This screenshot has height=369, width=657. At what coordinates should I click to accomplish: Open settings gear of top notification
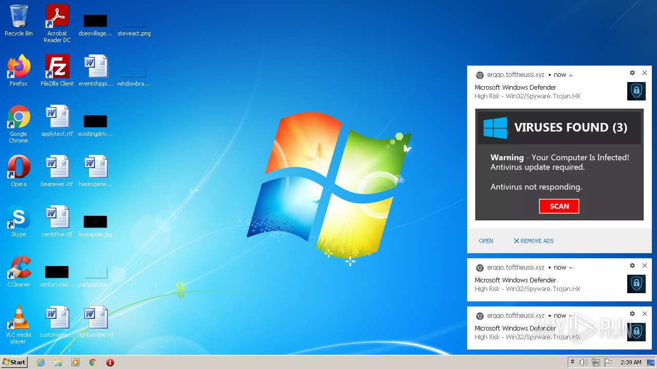click(632, 73)
